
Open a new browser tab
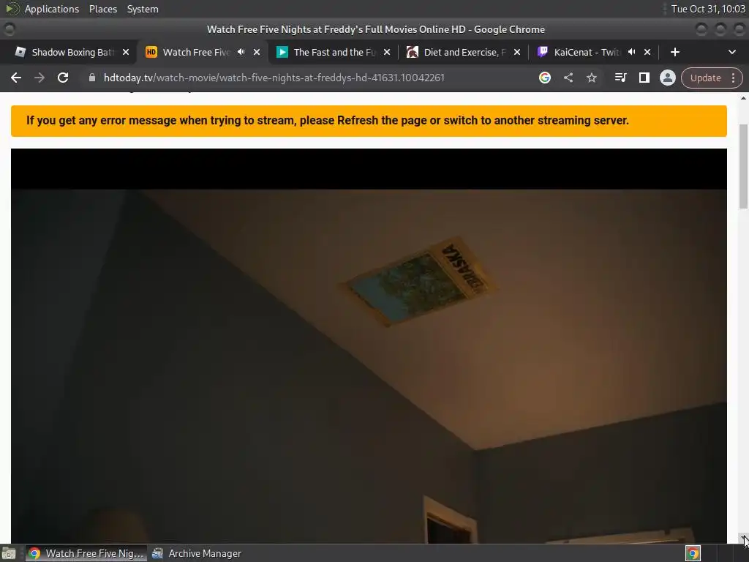pos(674,52)
